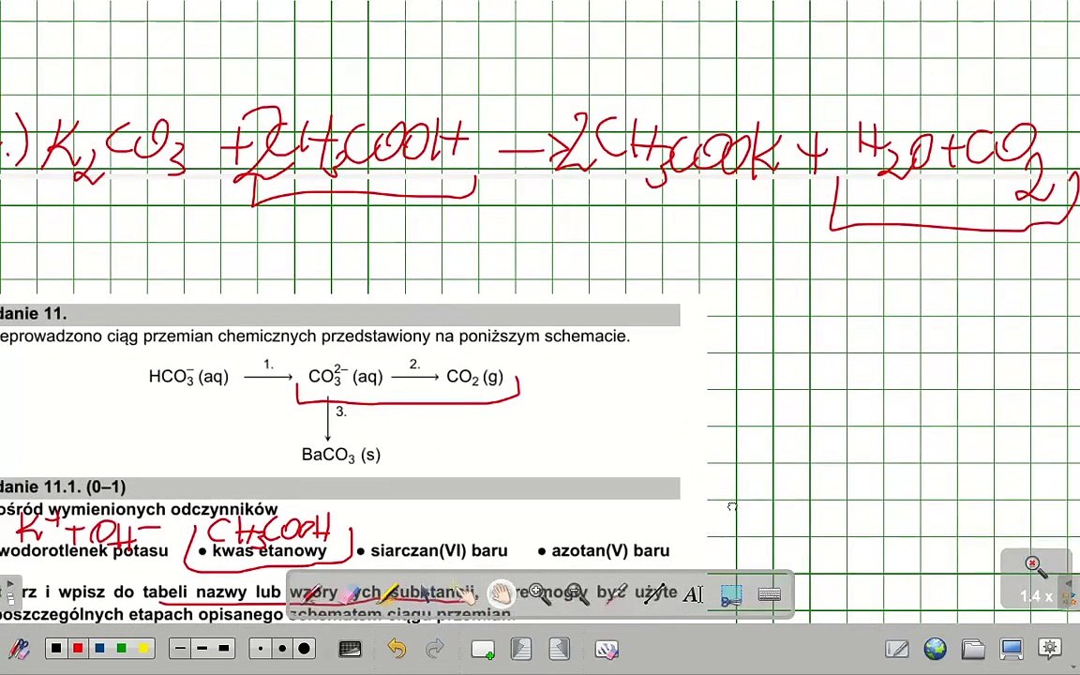The height and width of the screenshot is (675, 1080).
Task: Choose the large eraser size
Action: 305,648
